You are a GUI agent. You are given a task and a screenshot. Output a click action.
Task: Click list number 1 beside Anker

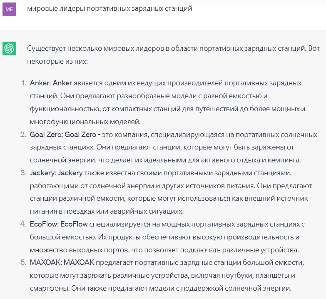tap(24, 83)
